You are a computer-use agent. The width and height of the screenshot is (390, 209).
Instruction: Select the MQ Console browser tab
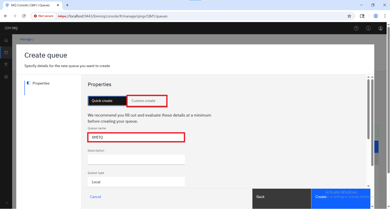[x=32, y=5]
